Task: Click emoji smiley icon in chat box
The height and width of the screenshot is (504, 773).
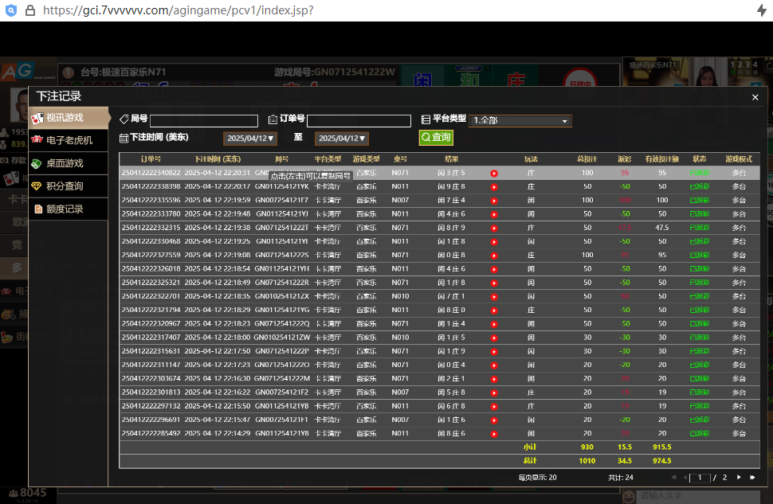Action: click(629, 496)
